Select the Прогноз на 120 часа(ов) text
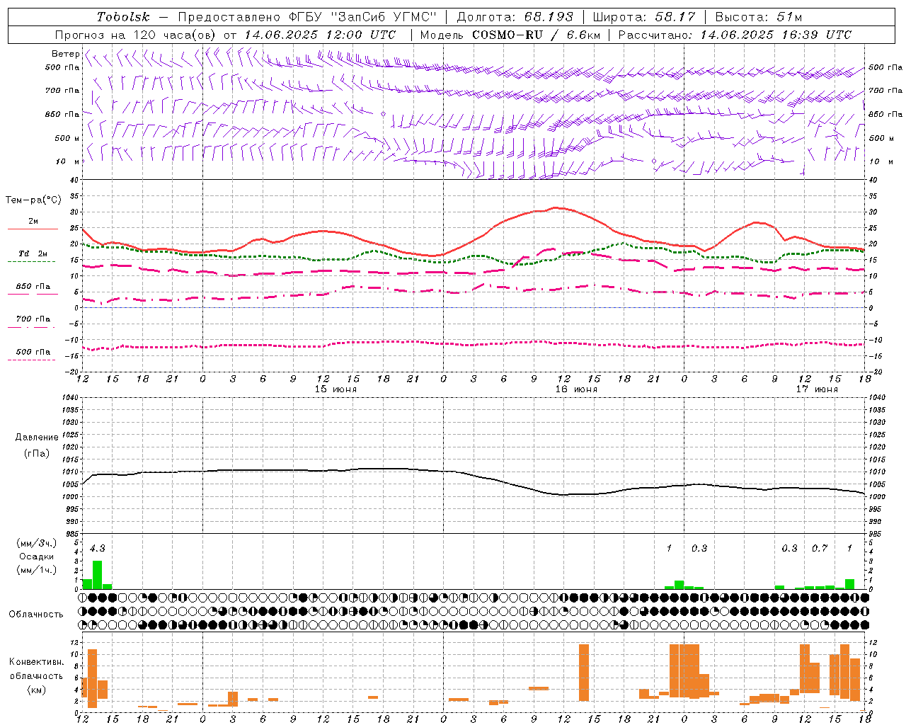This screenshot has width=906, height=725. (x=137, y=35)
